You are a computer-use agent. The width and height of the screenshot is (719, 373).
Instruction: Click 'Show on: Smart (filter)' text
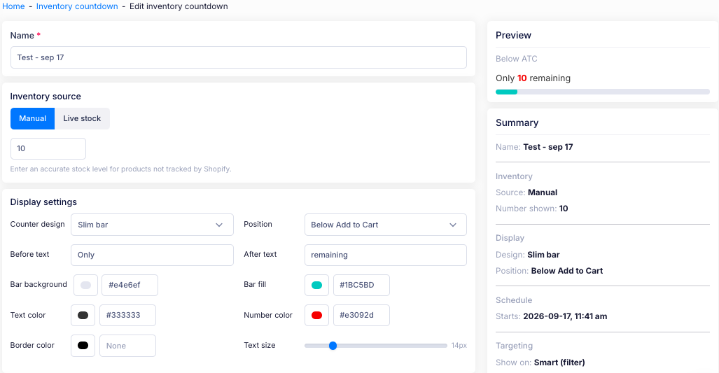540,363
